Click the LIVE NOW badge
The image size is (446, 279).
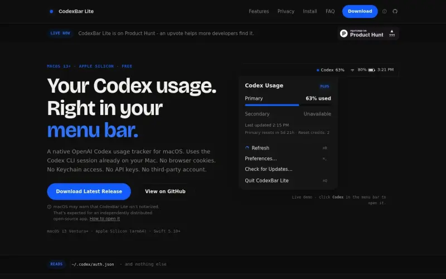coord(60,33)
